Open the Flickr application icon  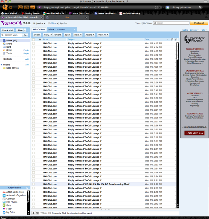click(4, 209)
